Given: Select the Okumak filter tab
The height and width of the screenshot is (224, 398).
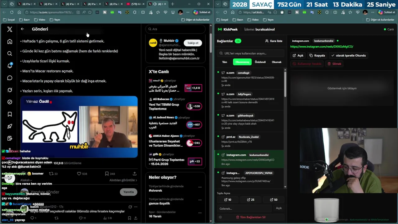Looking at the screenshot, I should [x=276, y=62].
